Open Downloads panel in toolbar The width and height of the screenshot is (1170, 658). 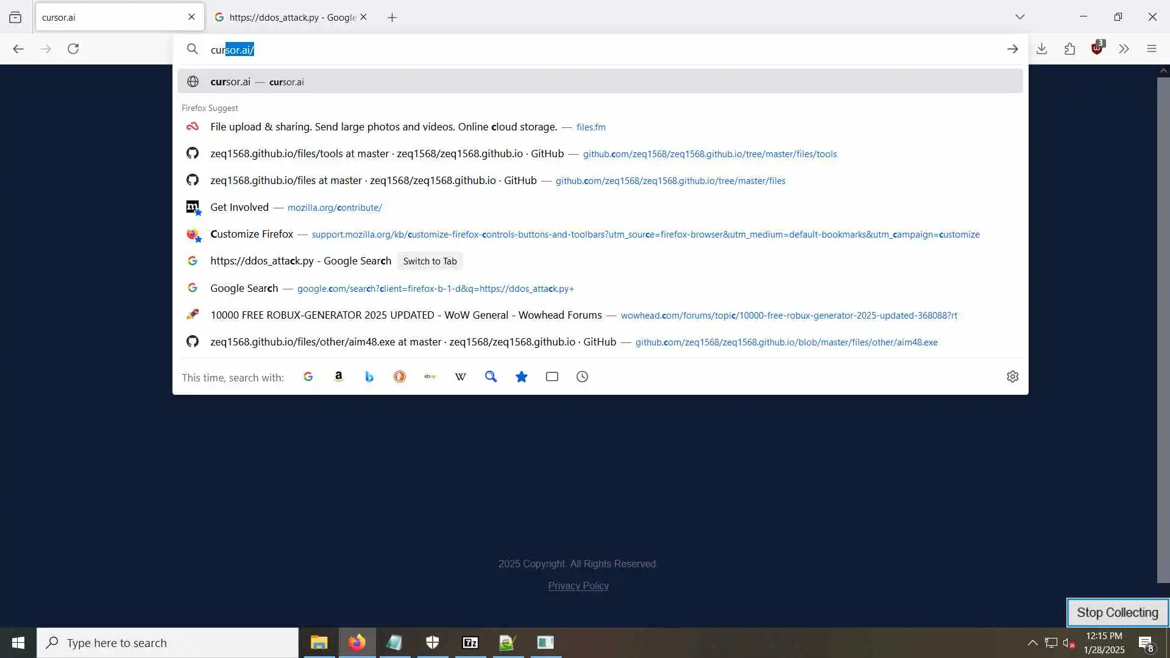1042,49
